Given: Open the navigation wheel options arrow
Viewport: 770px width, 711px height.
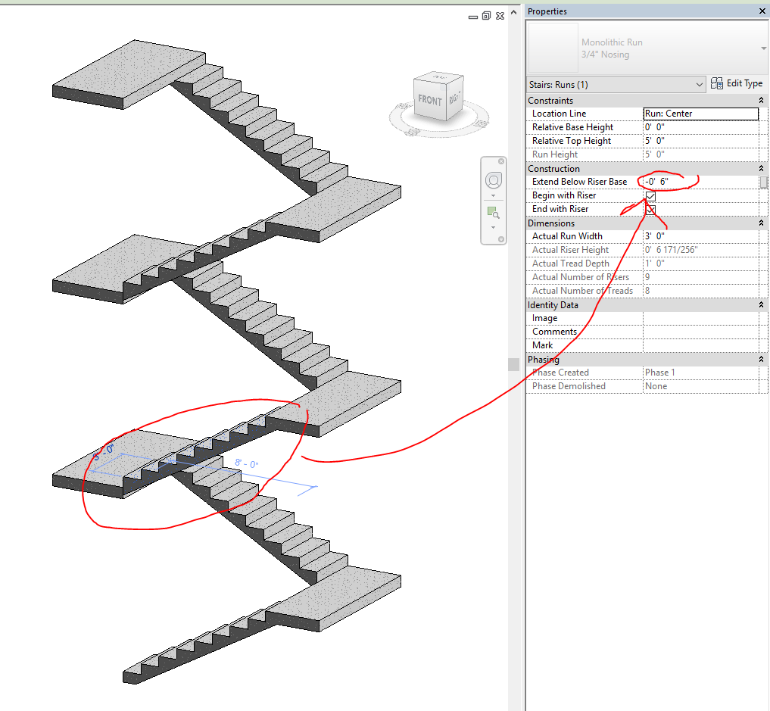Looking at the screenshot, I should [x=494, y=195].
